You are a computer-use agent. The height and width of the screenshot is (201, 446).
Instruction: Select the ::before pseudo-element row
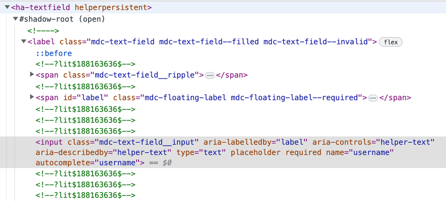(54, 53)
